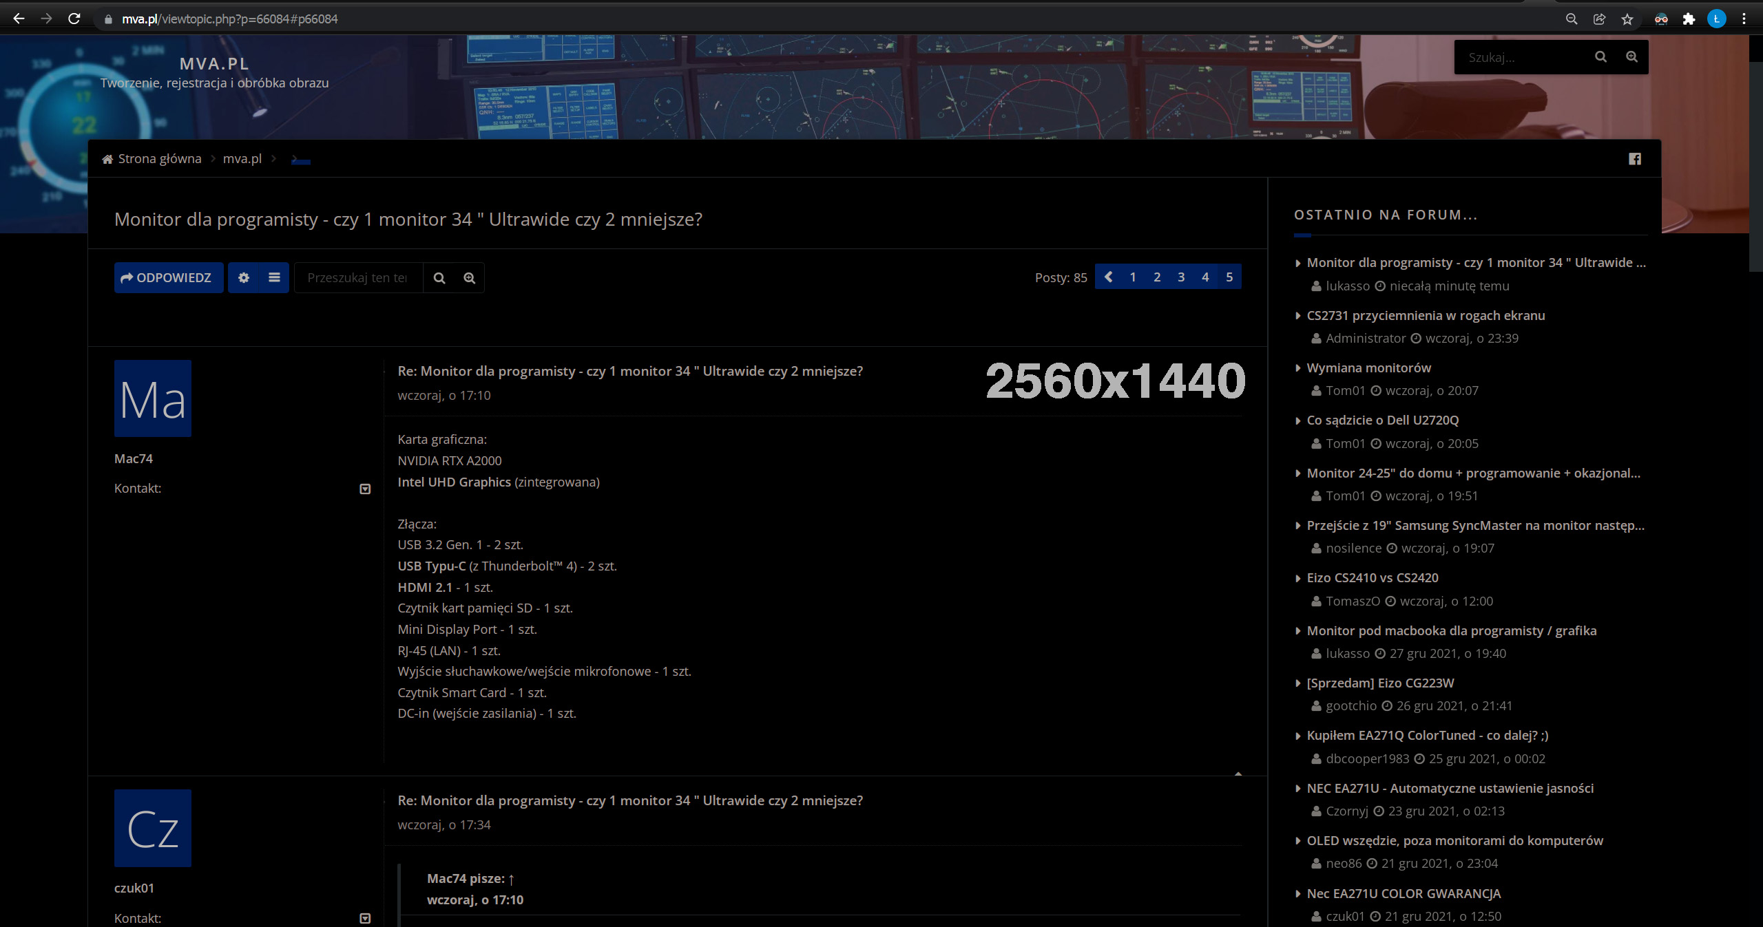Image resolution: width=1763 pixels, height=927 pixels.
Task: Expand czuk01 contact dropdown
Action: pos(365,918)
